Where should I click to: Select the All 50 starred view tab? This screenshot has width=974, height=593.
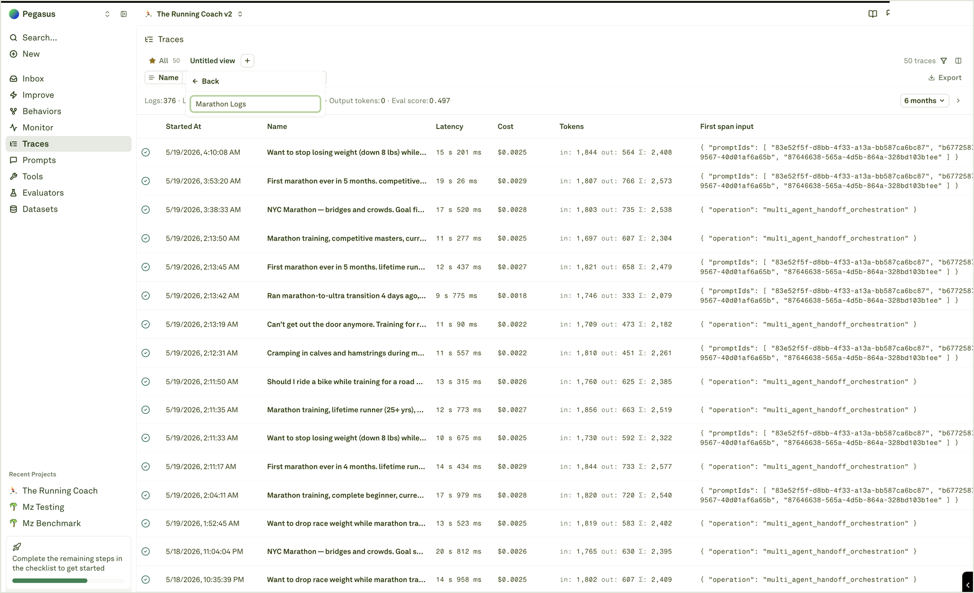pos(165,60)
